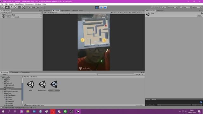Click search by label icon in Project

(x=140, y=74)
